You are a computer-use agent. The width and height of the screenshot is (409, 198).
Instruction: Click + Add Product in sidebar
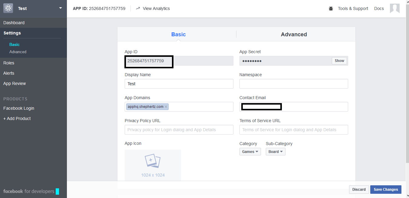17,118
